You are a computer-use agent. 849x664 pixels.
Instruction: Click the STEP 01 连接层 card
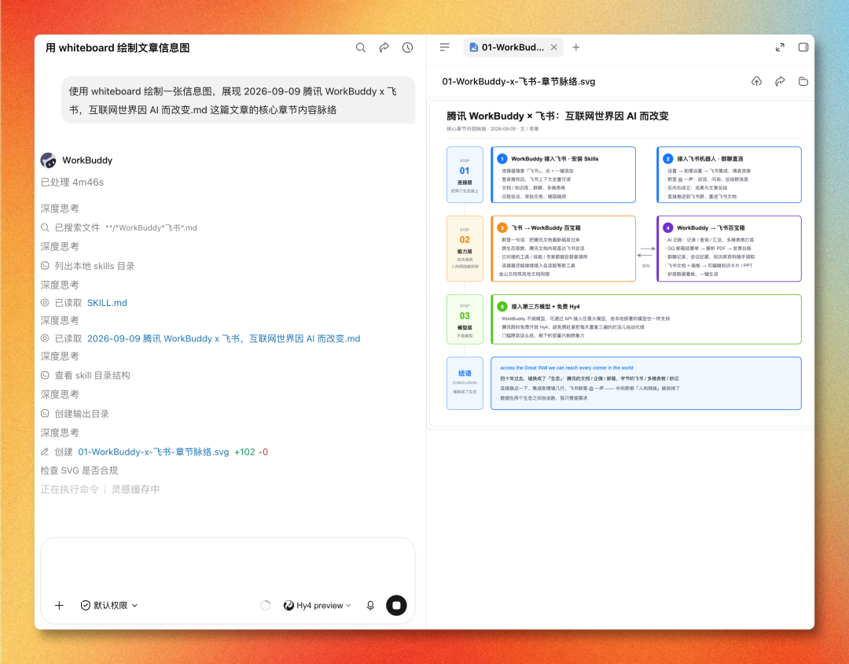pyautogui.click(x=465, y=175)
